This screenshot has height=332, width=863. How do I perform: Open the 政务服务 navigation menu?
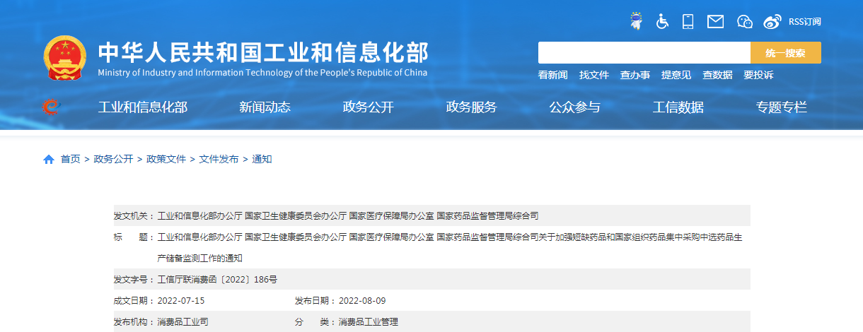coord(471,107)
